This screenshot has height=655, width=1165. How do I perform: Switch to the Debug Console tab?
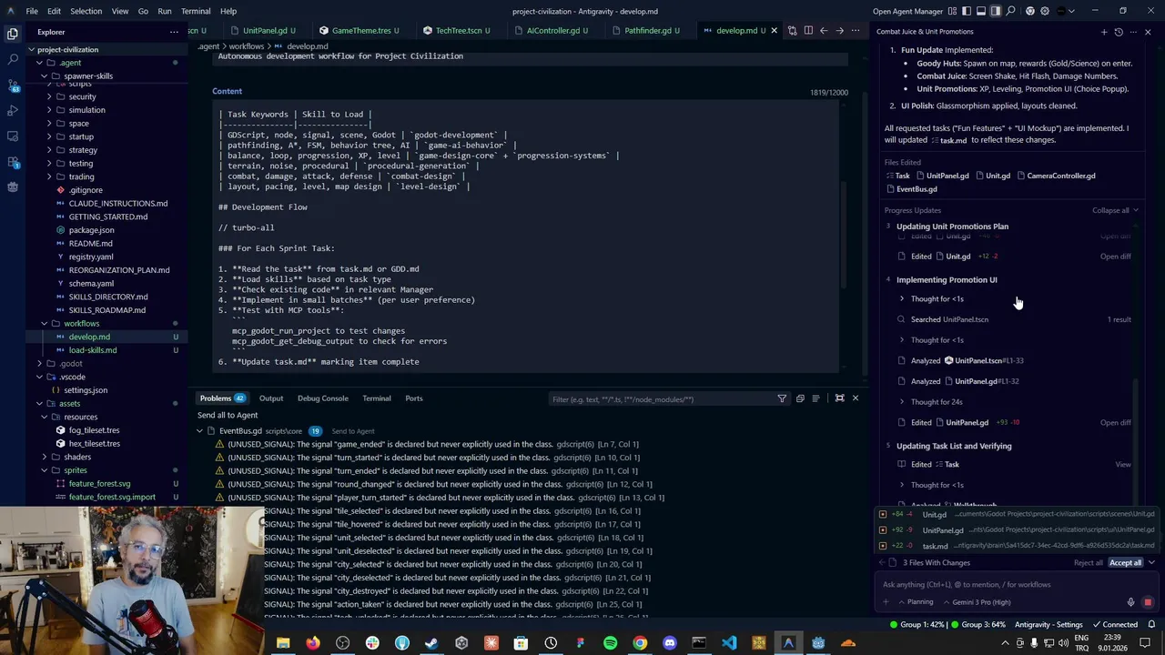(x=322, y=398)
